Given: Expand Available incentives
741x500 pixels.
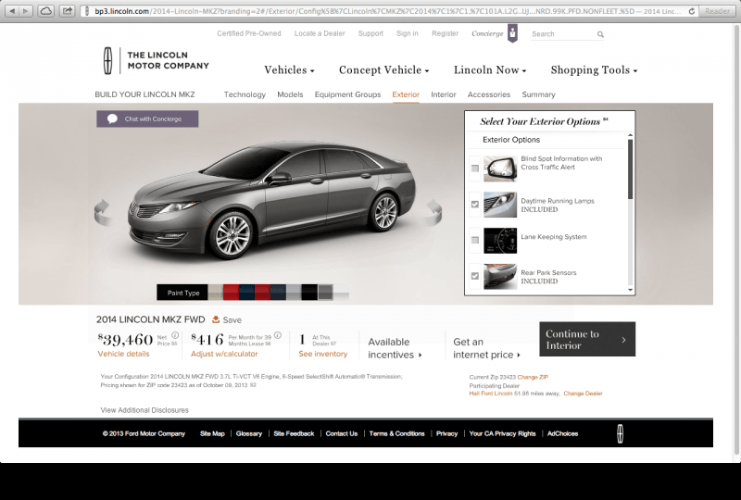Looking at the screenshot, I should point(395,348).
